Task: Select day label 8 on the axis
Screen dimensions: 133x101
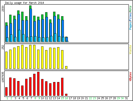Action: 35,98
